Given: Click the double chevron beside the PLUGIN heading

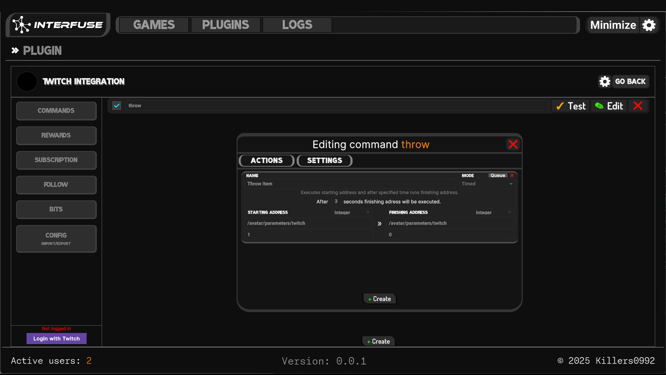Looking at the screenshot, I should click(x=15, y=50).
